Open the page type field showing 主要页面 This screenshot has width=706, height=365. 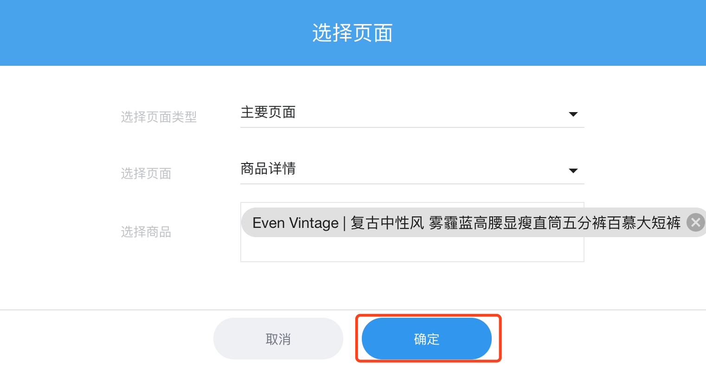[412, 113]
